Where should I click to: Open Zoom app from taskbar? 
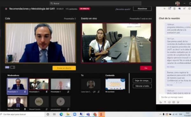coord(74,114)
